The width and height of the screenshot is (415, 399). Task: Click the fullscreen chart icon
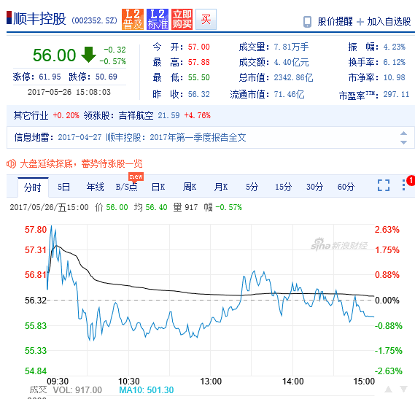pos(384,185)
